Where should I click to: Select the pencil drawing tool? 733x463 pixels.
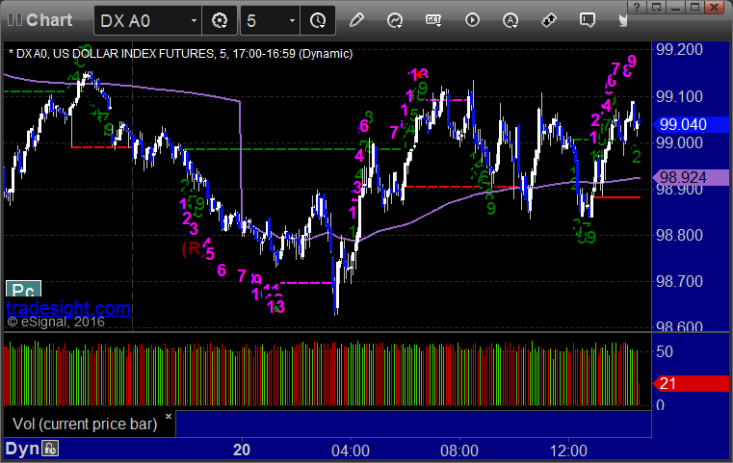click(356, 20)
